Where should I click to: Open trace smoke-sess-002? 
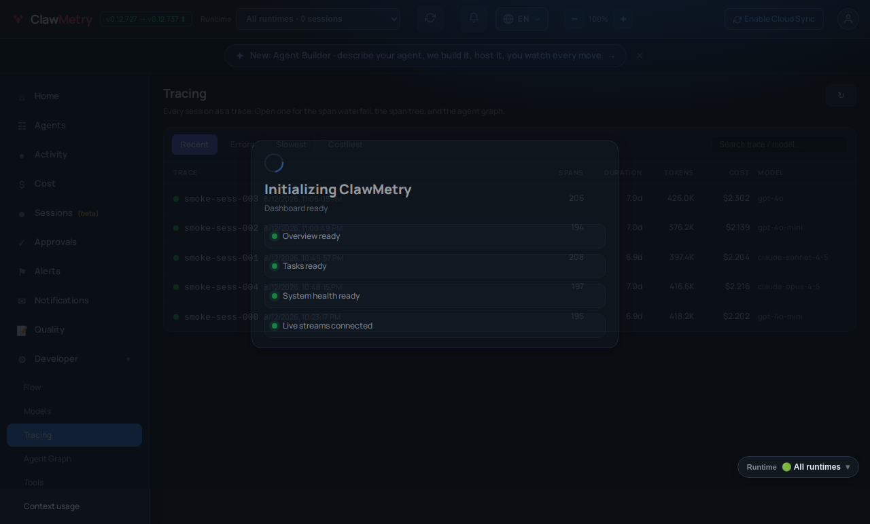point(509,227)
